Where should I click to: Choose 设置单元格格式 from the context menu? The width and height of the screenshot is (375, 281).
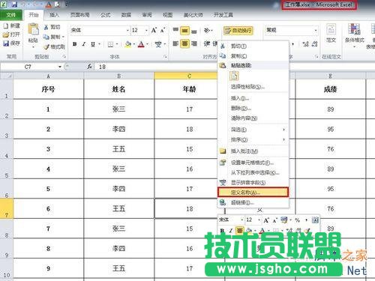[253, 163]
